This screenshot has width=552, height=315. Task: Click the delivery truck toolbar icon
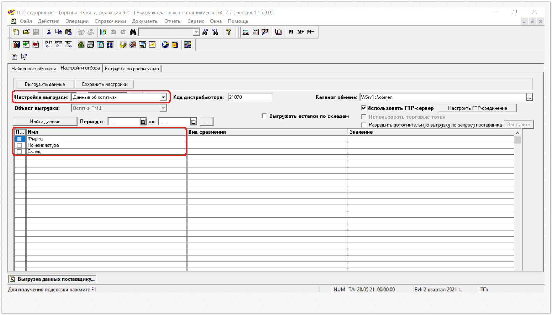133,44
